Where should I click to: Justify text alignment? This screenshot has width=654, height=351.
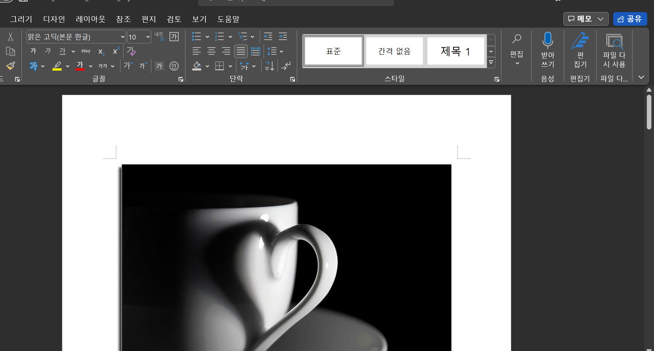click(241, 51)
